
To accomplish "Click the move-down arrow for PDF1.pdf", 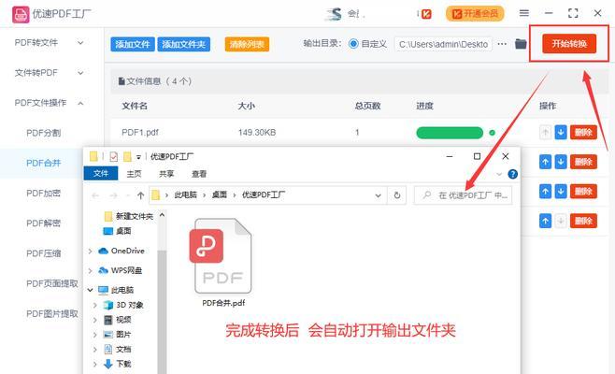I will [561, 133].
